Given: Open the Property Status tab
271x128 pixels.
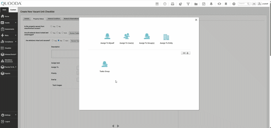Looking at the screenshot, I should [x=38, y=19].
